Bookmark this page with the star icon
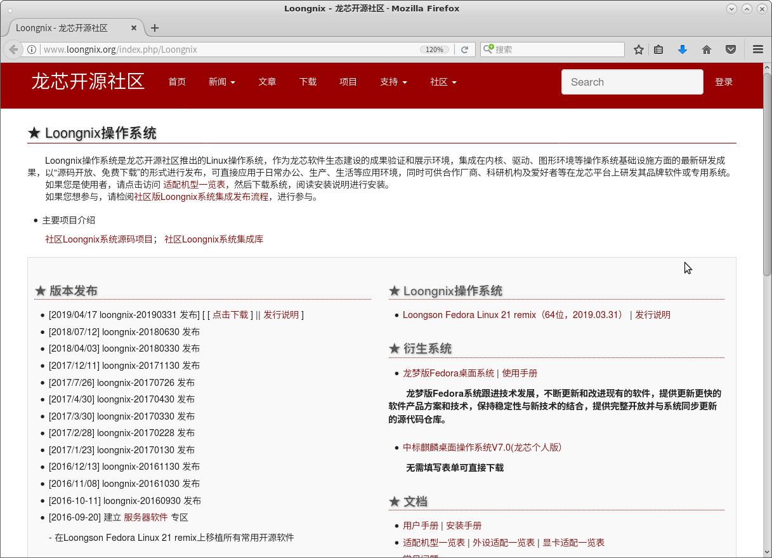Screen dimensions: 772x558 pos(639,50)
